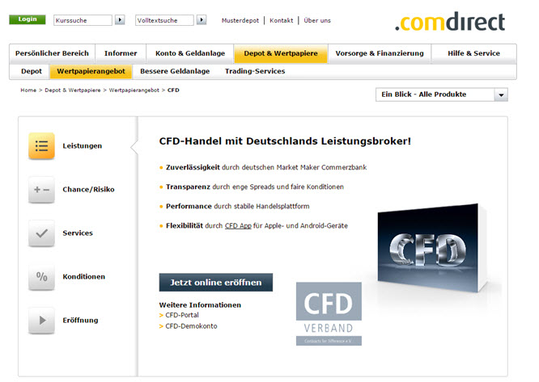Go to the comdirect logo homepage
The image size is (539, 382).
click(450, 22)
